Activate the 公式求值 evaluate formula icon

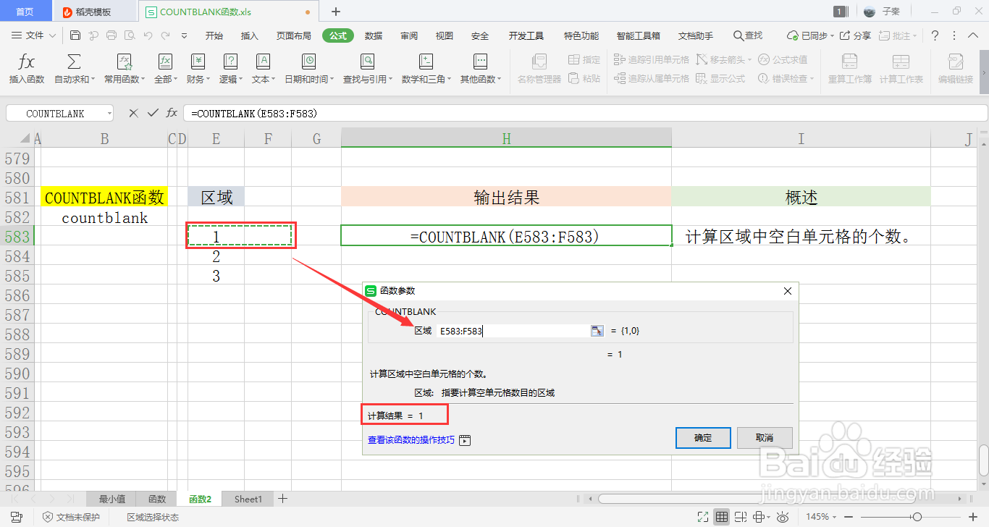tap(791, 61)
